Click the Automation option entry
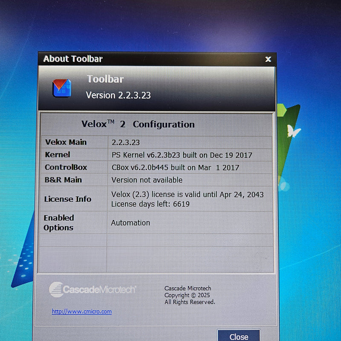 coord(130,223)
